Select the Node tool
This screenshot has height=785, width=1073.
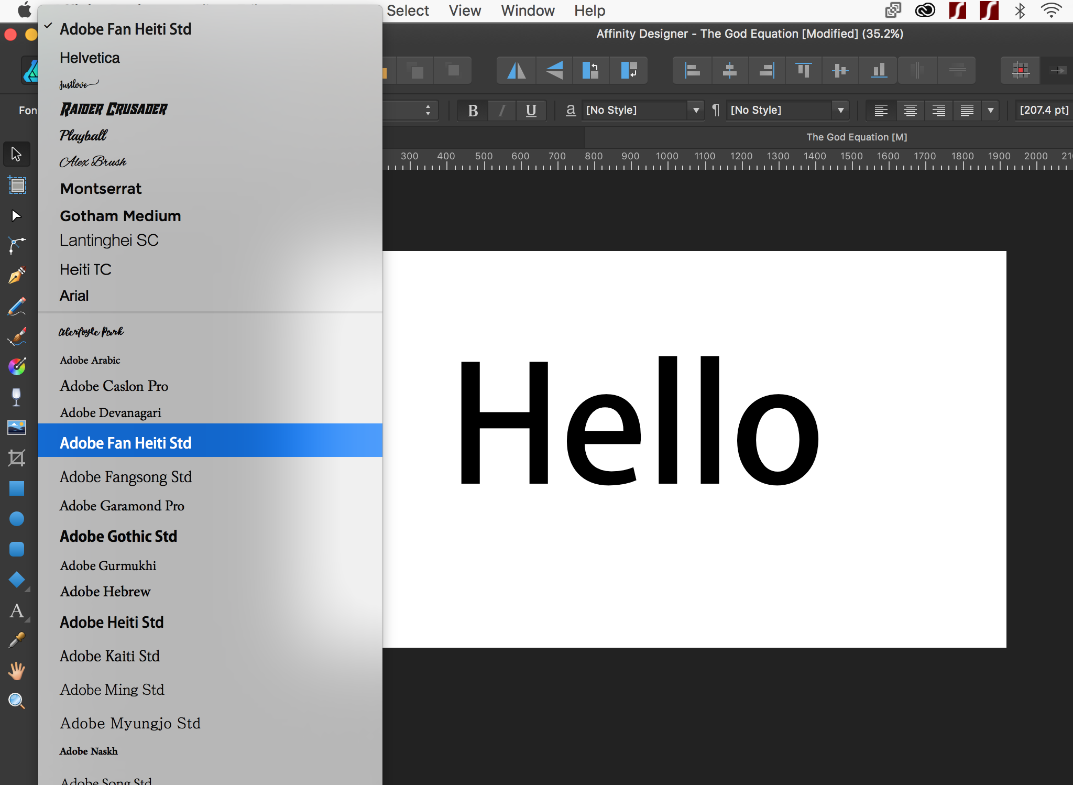pos(16,215)
